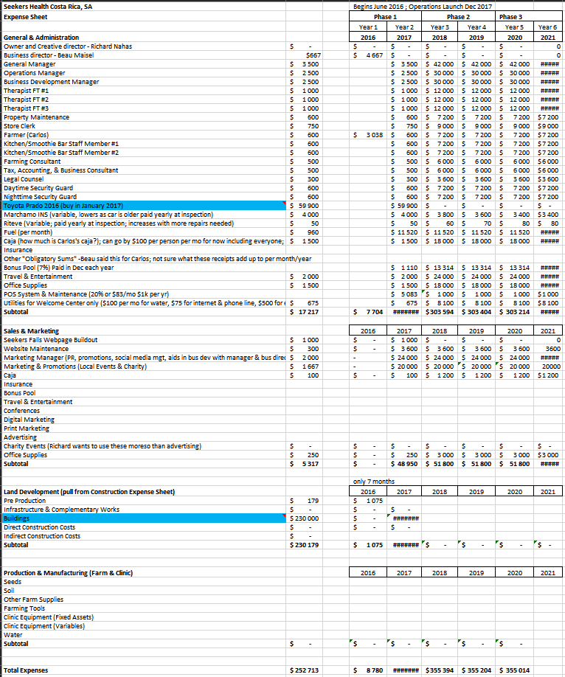565x677 pixels.
Task: Click the highlighted 'Toyota Prado 2016 (buy in January 2017)' cell
Action: [x=144, y=206]
